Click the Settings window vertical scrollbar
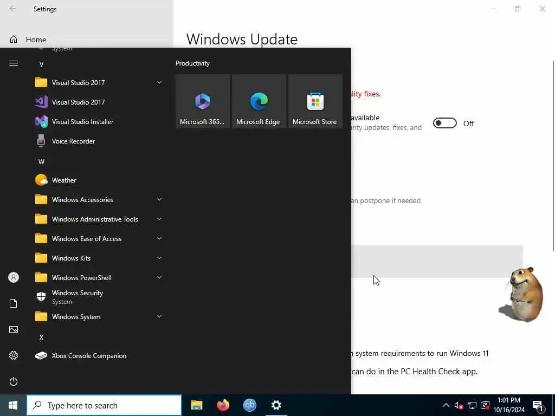Image resolution: width=555 pixels, height=416 pixels. point(553,155)
